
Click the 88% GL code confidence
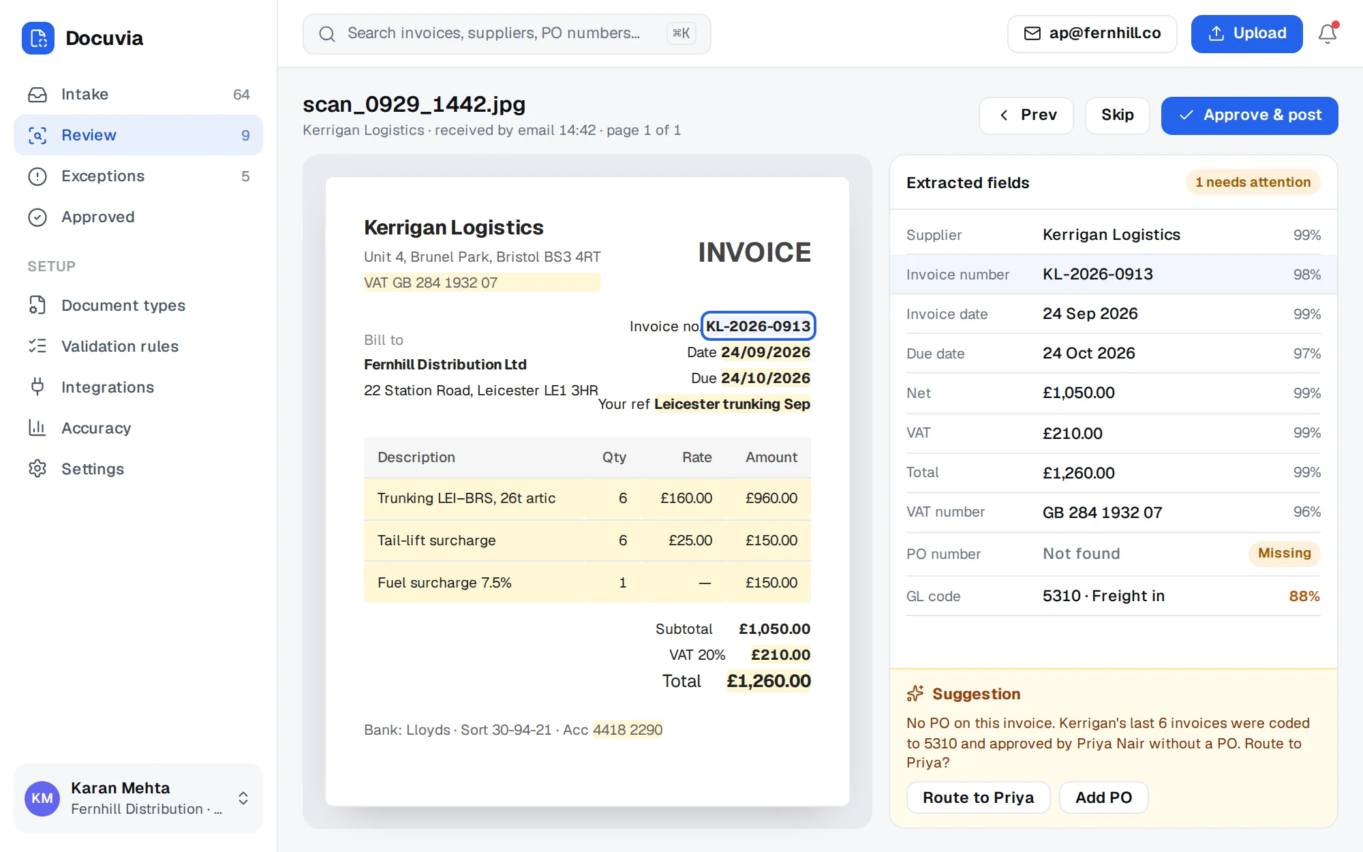pos(1304,596)
